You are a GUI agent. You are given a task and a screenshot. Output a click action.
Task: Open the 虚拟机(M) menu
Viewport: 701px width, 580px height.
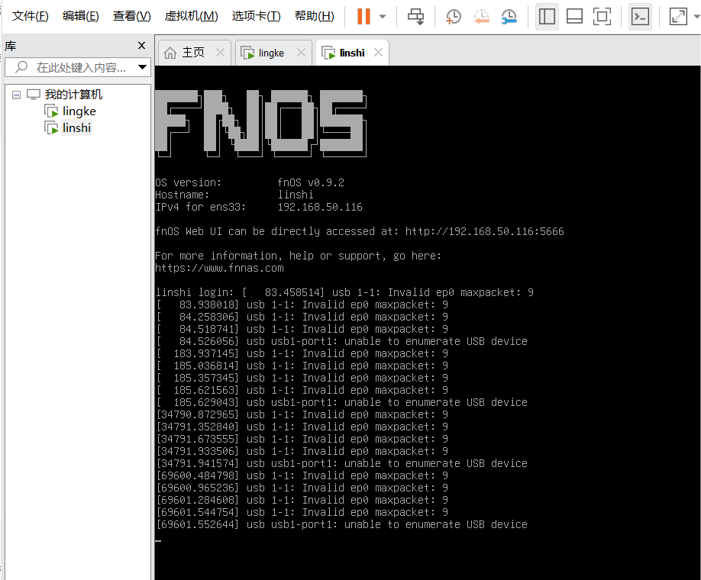[192, 16]
